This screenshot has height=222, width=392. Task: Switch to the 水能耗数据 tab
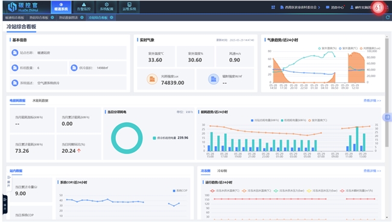point(40,100)
